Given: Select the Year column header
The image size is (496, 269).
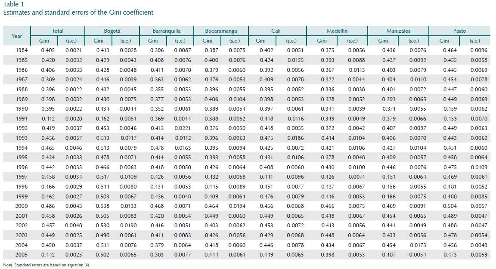Looking at the screenshot, I should (17, 36).
